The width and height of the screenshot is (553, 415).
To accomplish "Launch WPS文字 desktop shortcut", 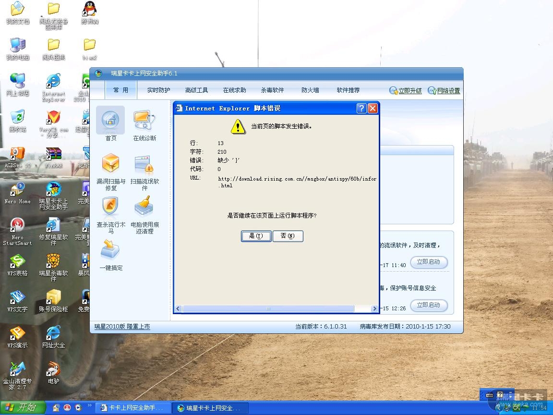I will (17, 301).
